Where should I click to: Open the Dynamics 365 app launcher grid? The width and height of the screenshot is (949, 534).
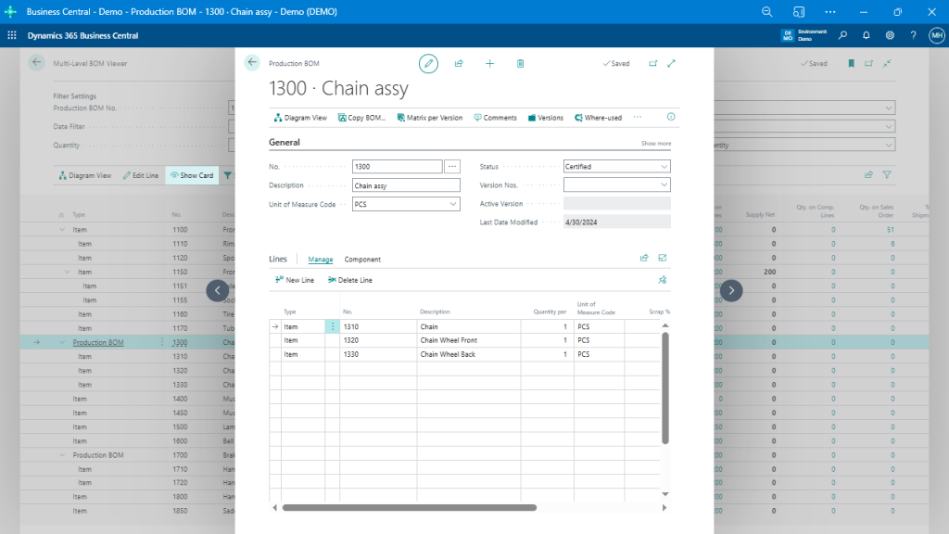(12, 35)
